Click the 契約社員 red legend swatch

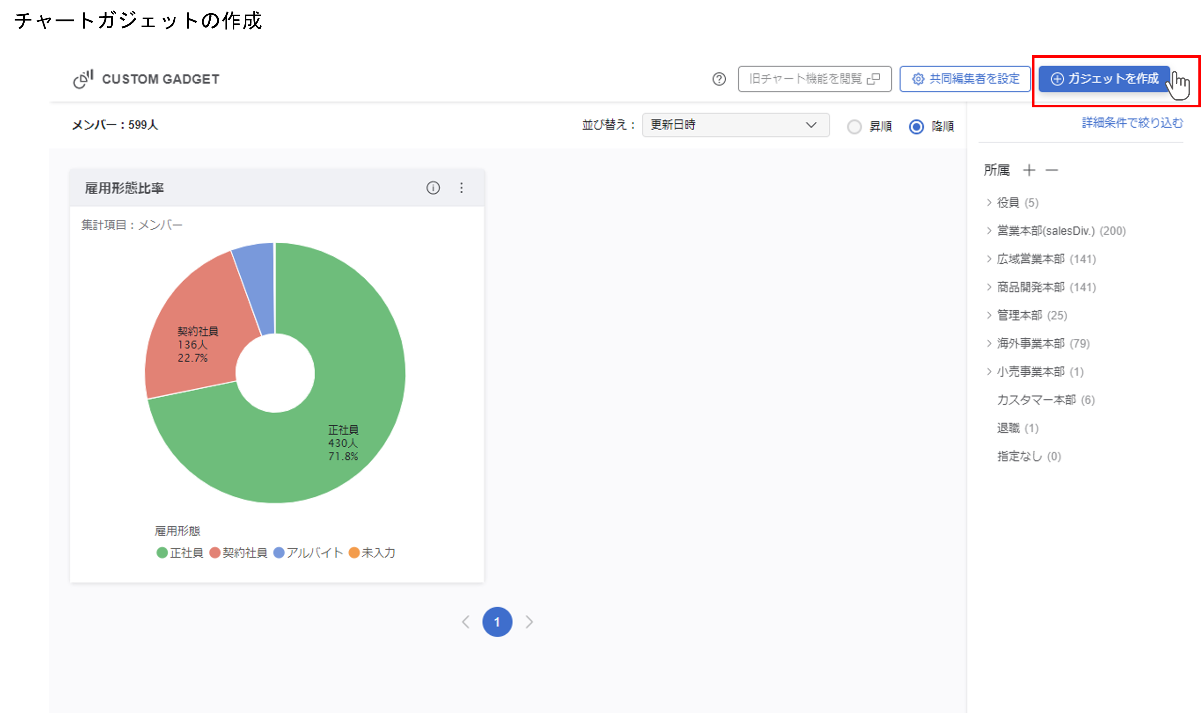215,552
